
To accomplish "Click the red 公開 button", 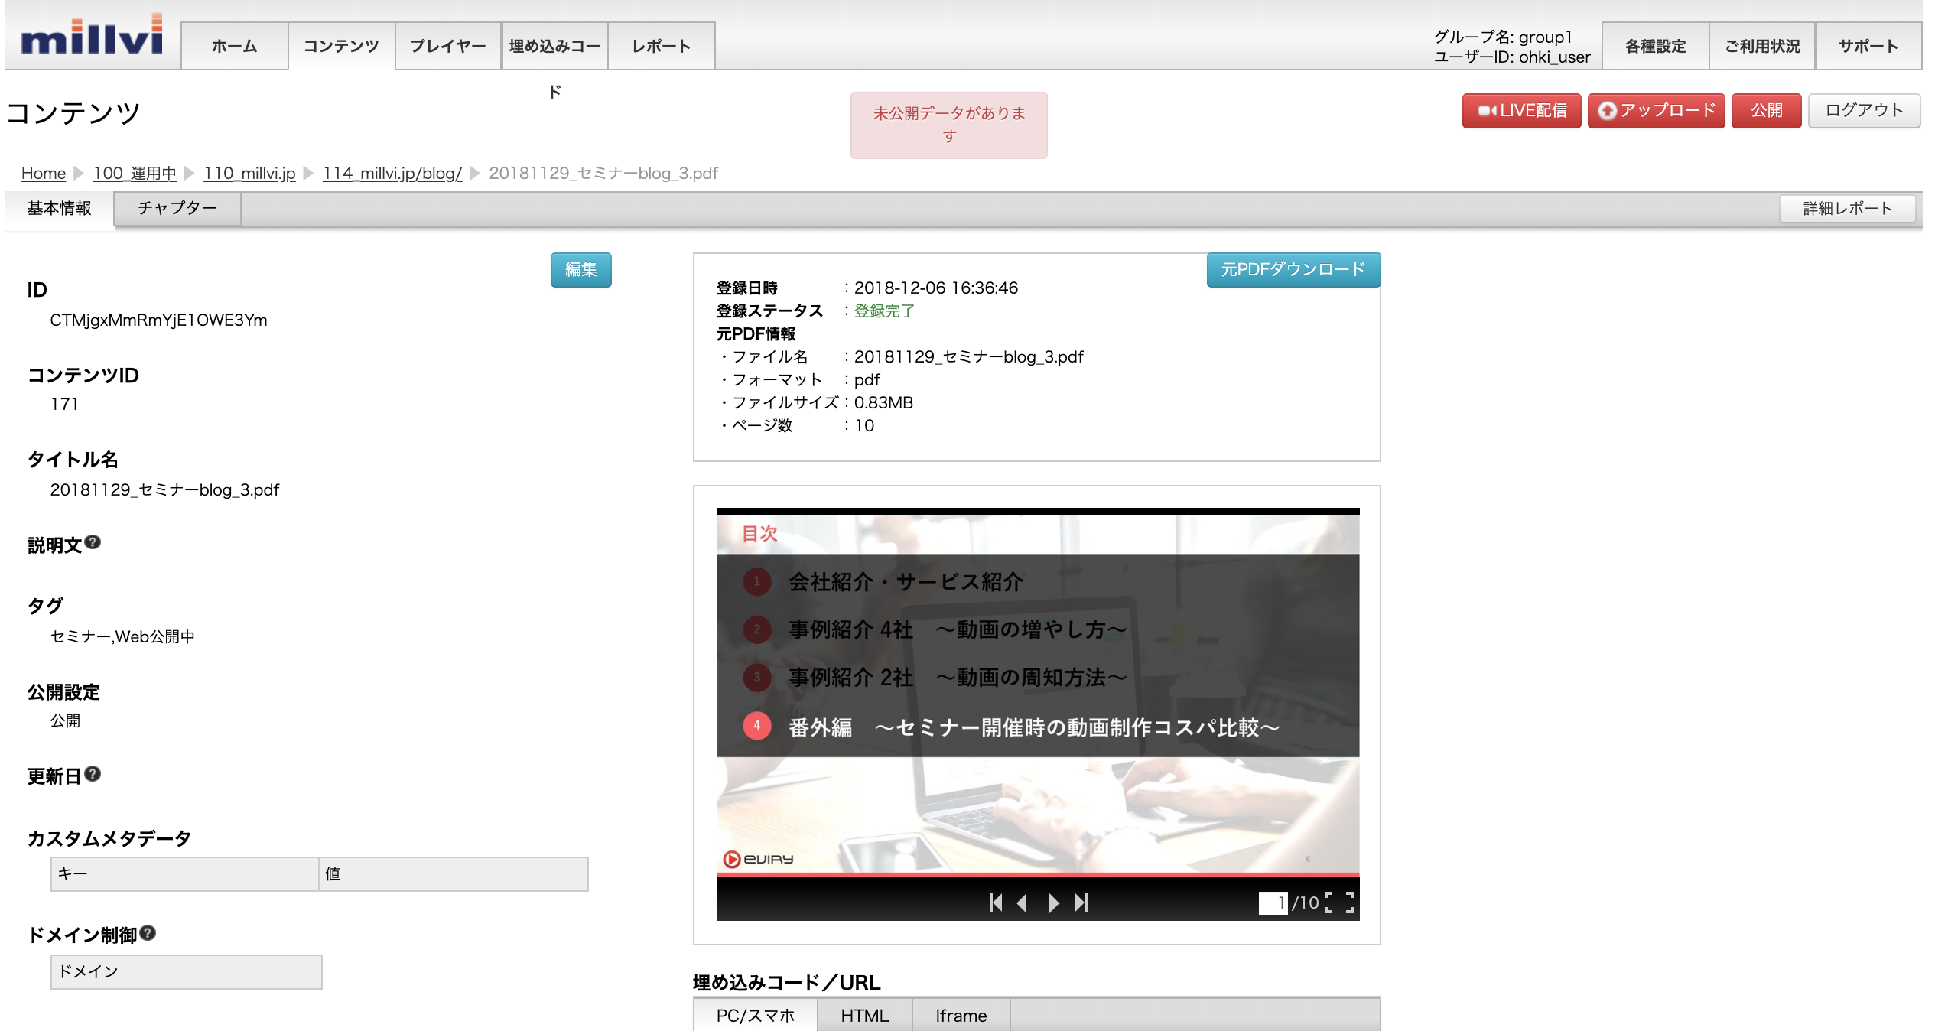I will coord(1765,111).
